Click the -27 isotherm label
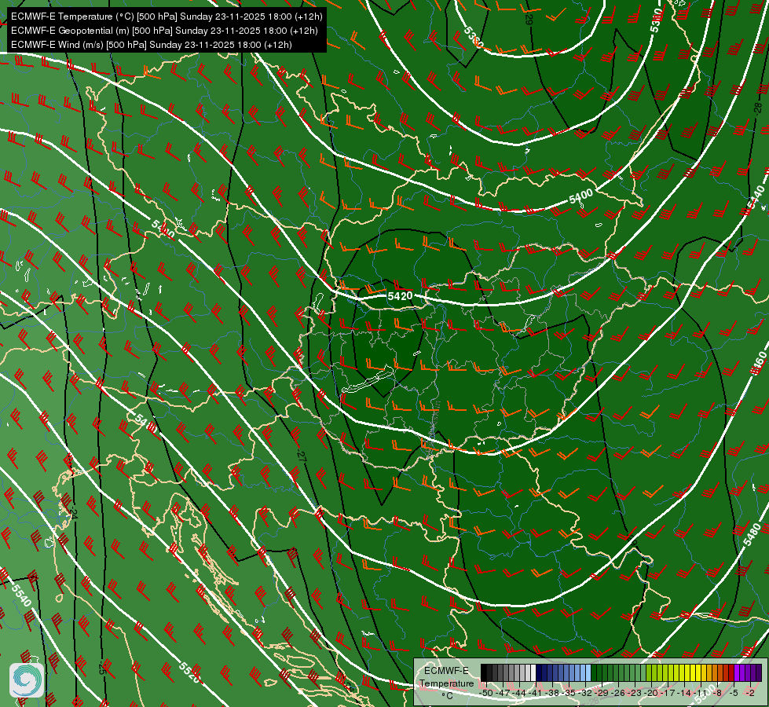 pyautogui.click(x=301, y=456)
